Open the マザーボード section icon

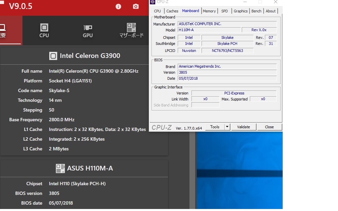131,27
